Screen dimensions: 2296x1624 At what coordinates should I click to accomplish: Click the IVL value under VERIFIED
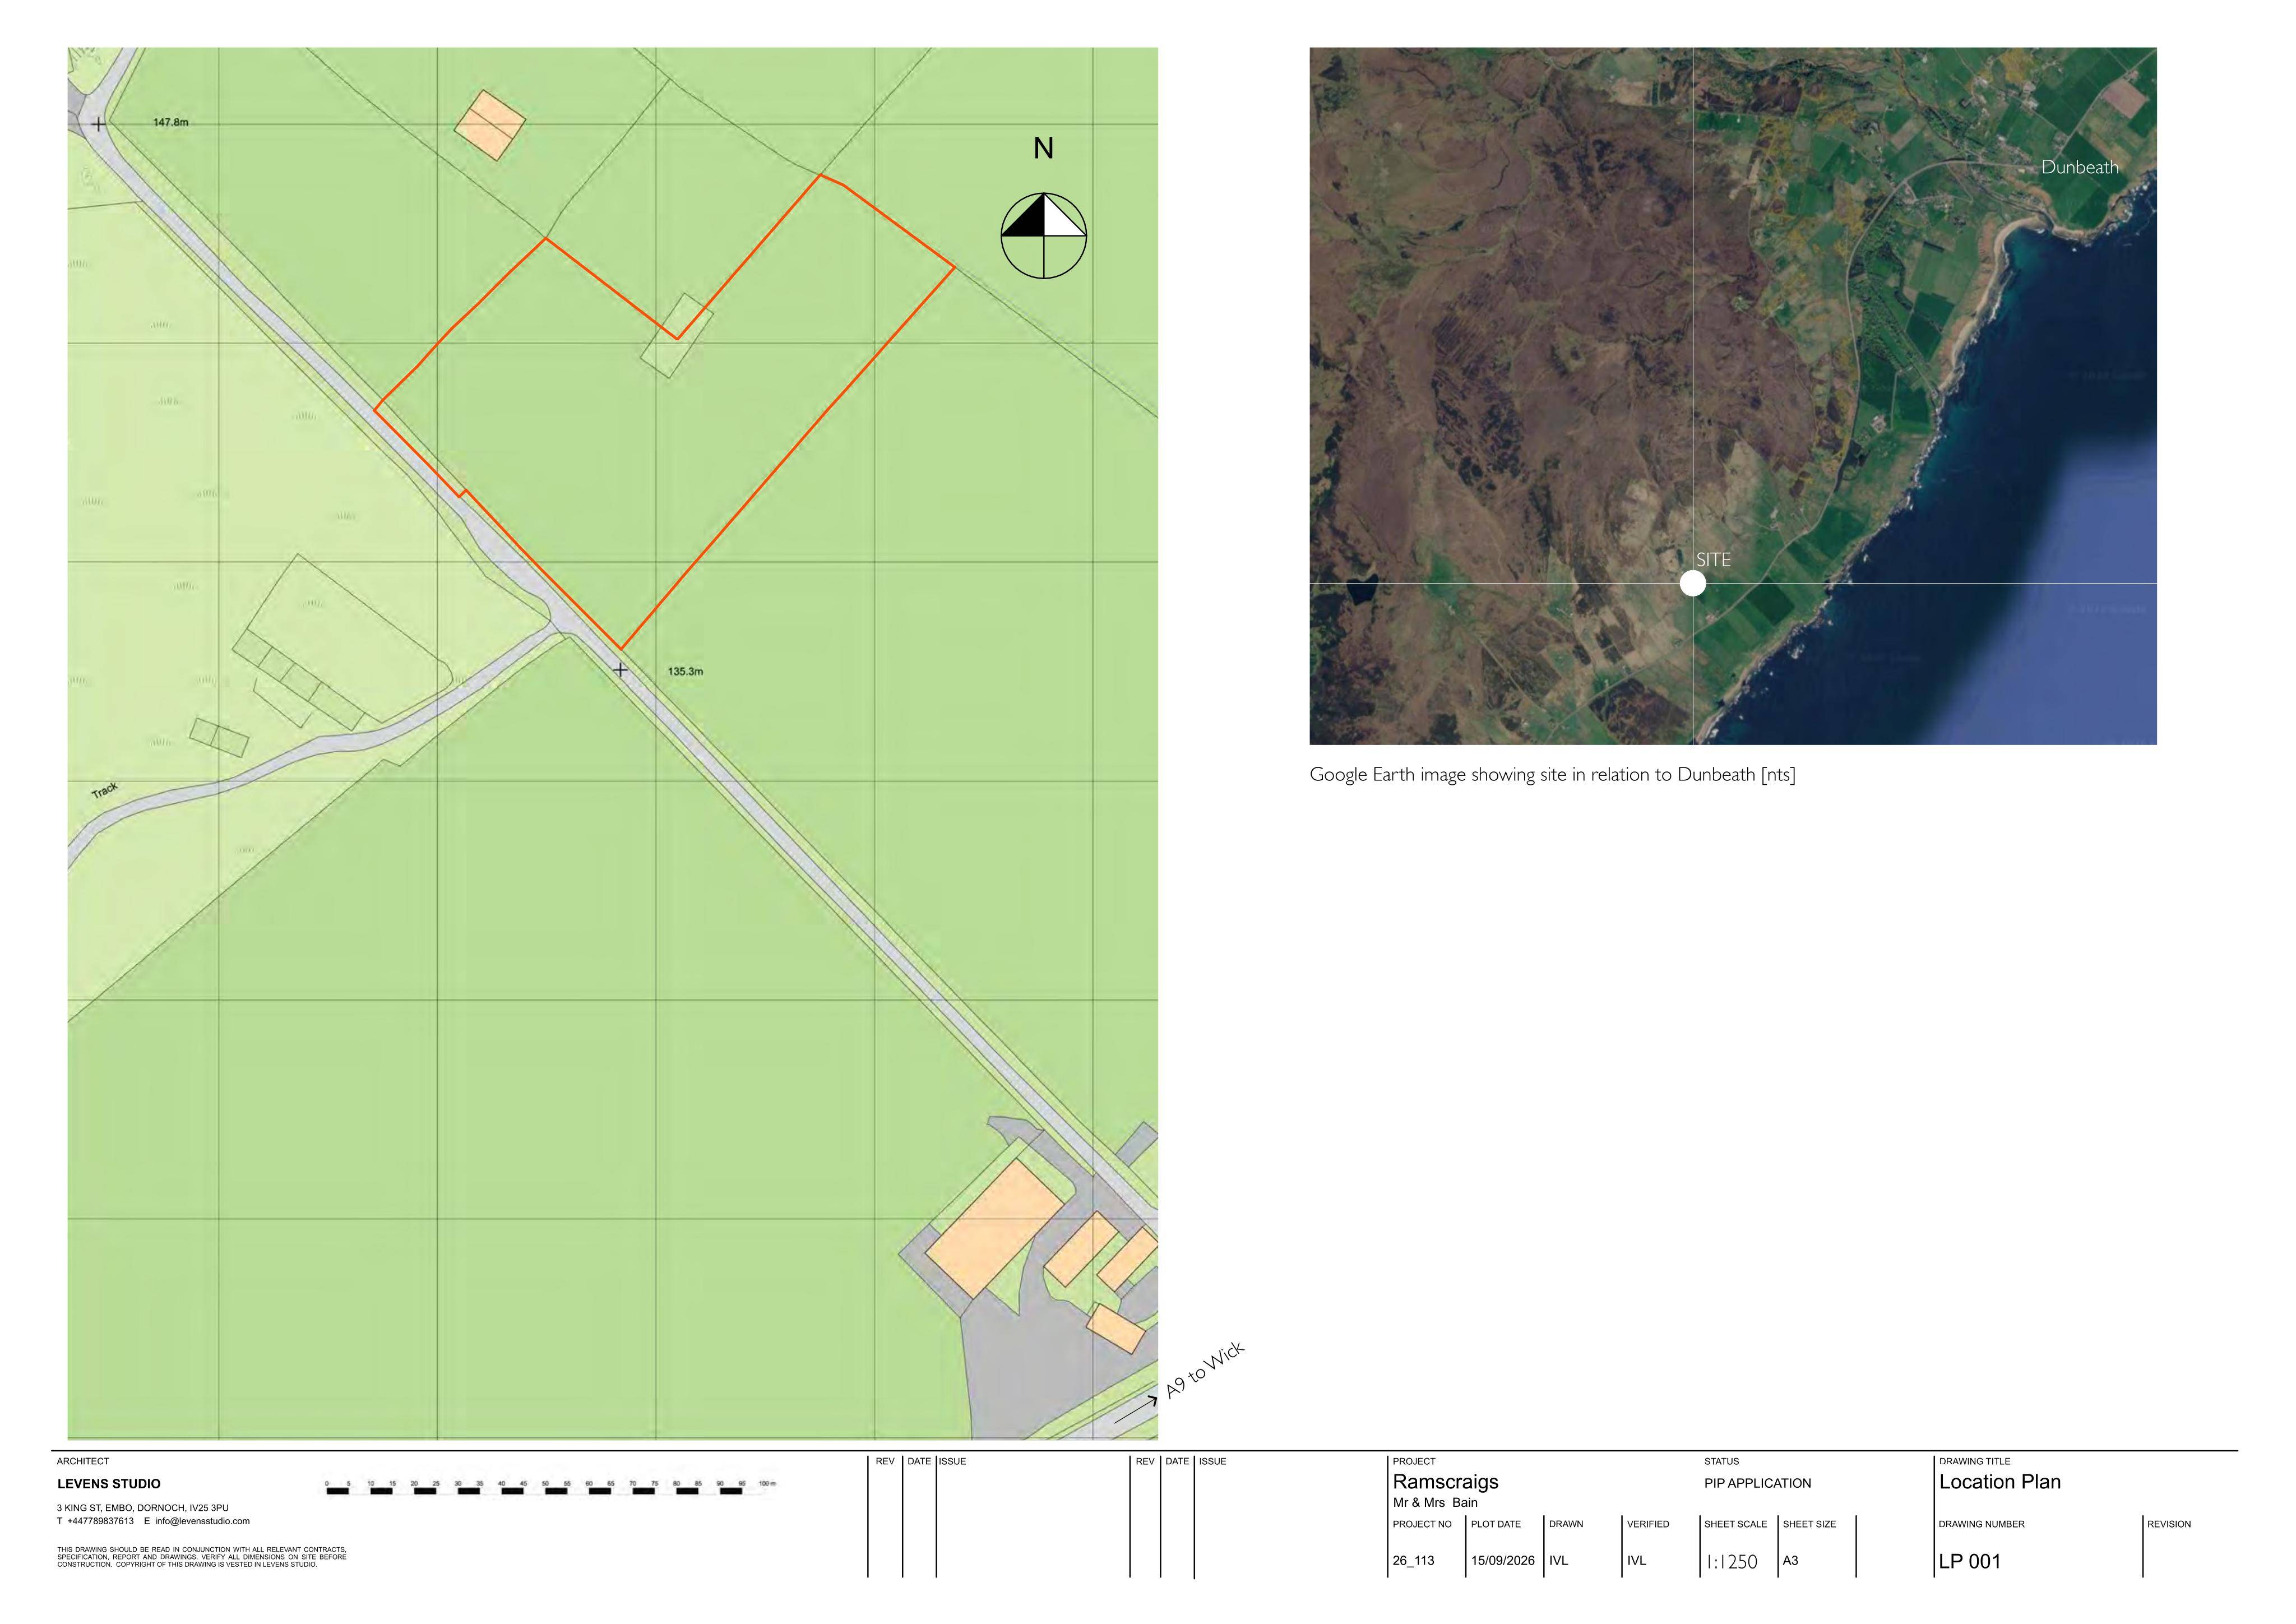click(1636, 1560)
